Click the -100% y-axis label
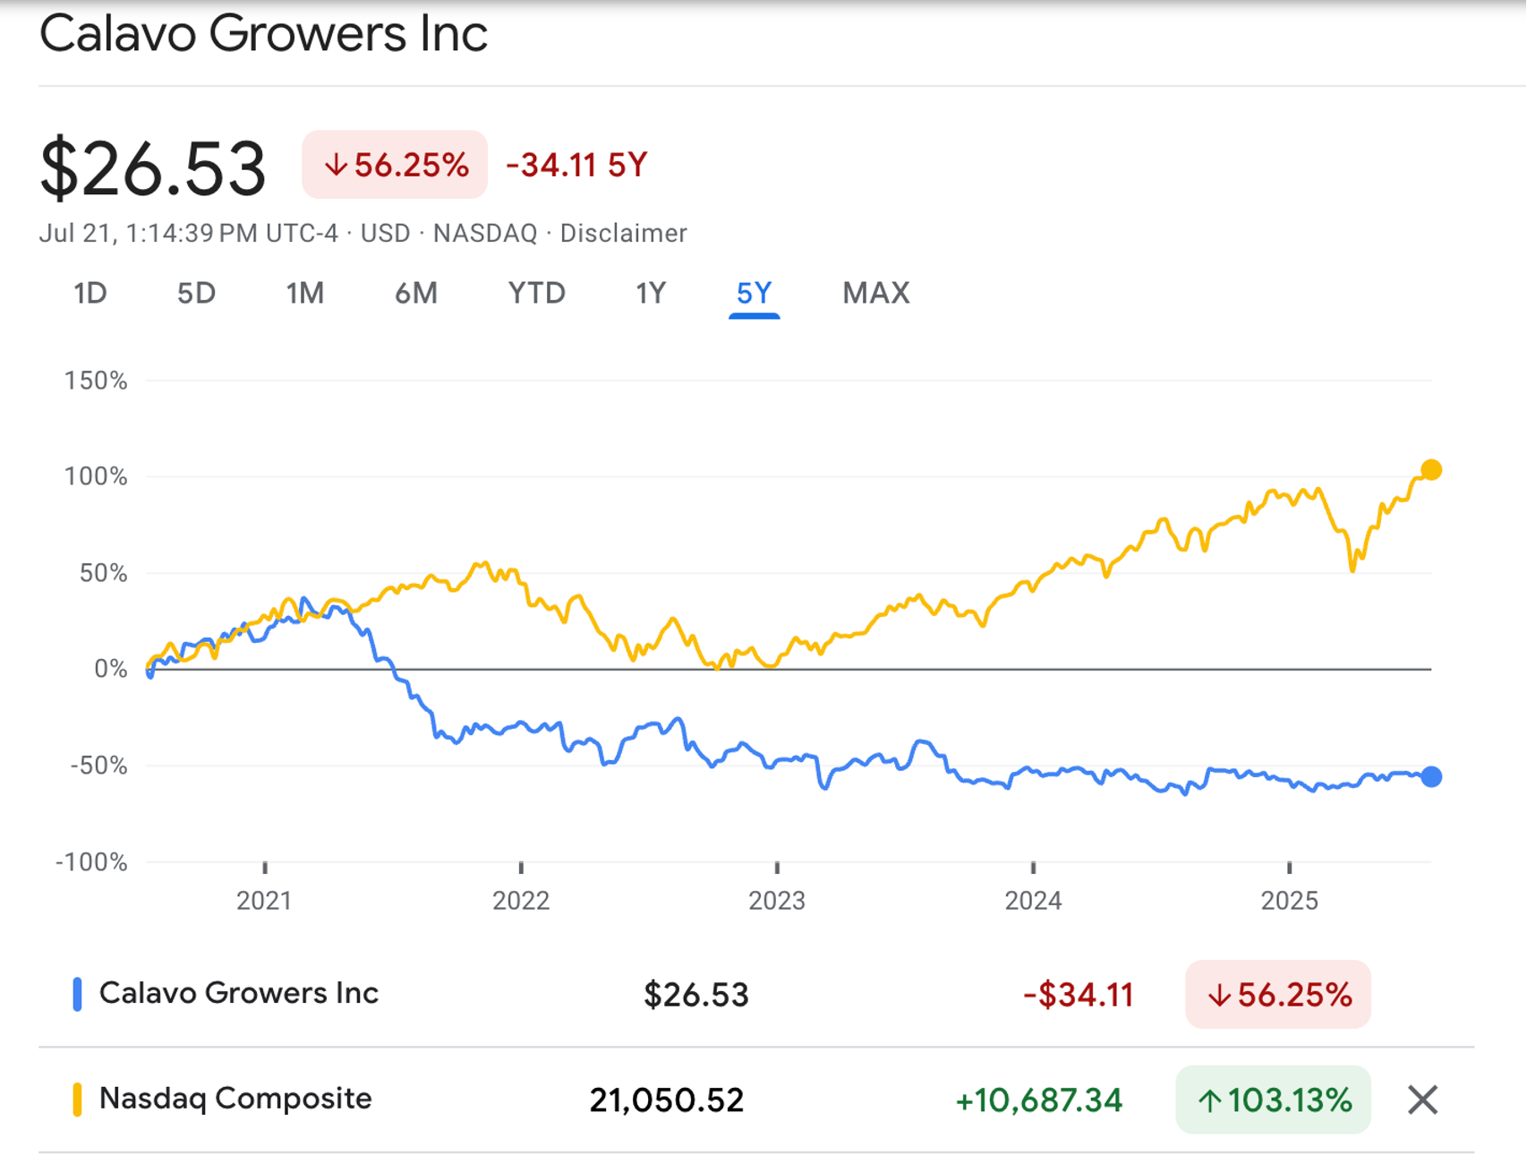The width and height of the screenshot is (1527, 1164). [x=92, y=862]
